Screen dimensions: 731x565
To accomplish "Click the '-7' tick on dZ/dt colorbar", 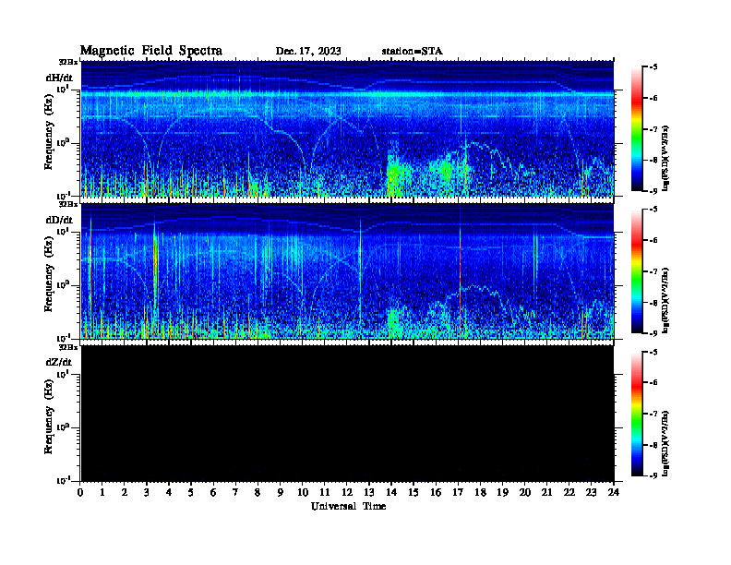I will pos(653,414).
